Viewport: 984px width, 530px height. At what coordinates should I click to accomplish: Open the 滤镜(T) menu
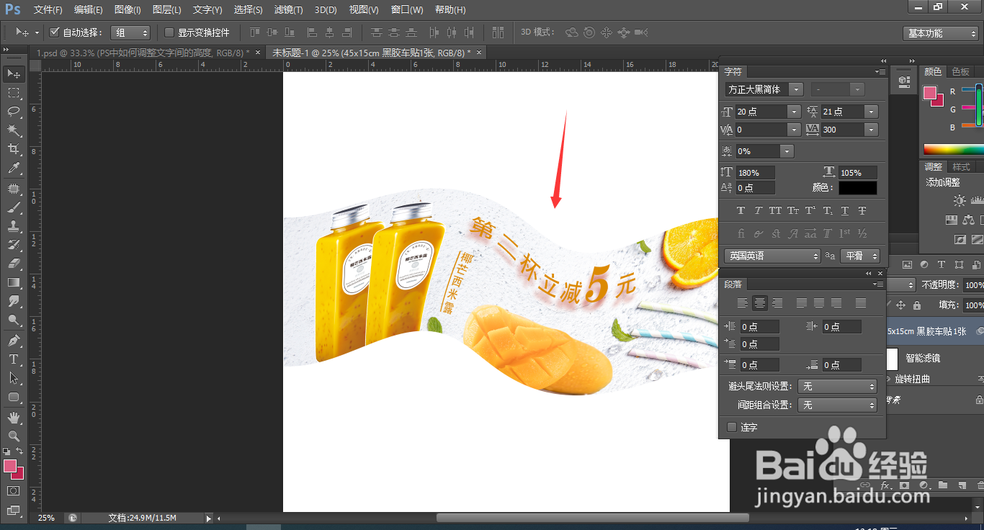pyautogui.click(x=288, y=9)
